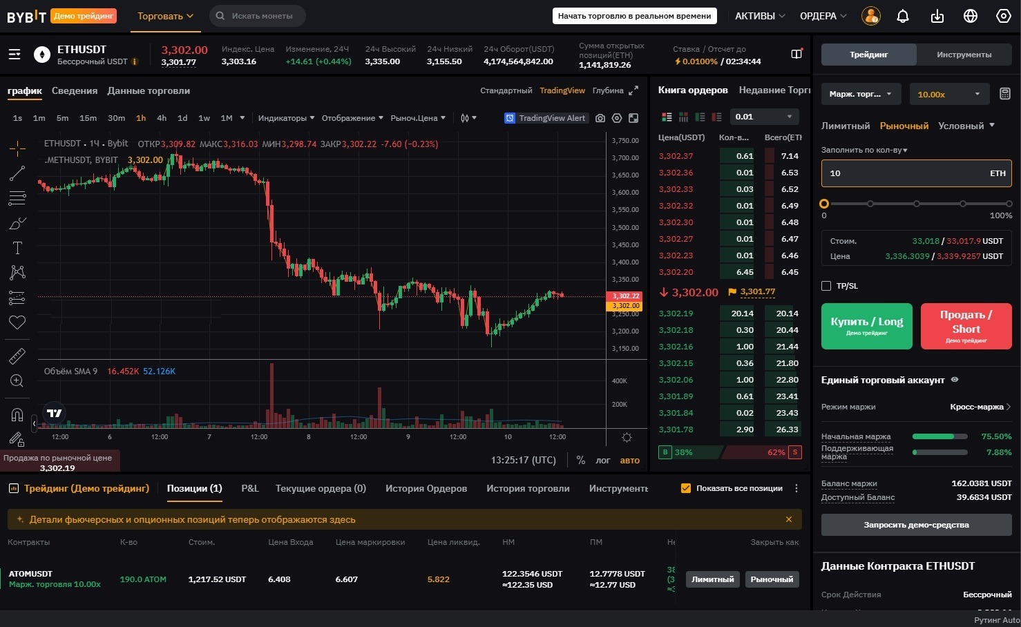
Task: Open the 10.00x leverage dropdown
Action: tap(949, 94)
